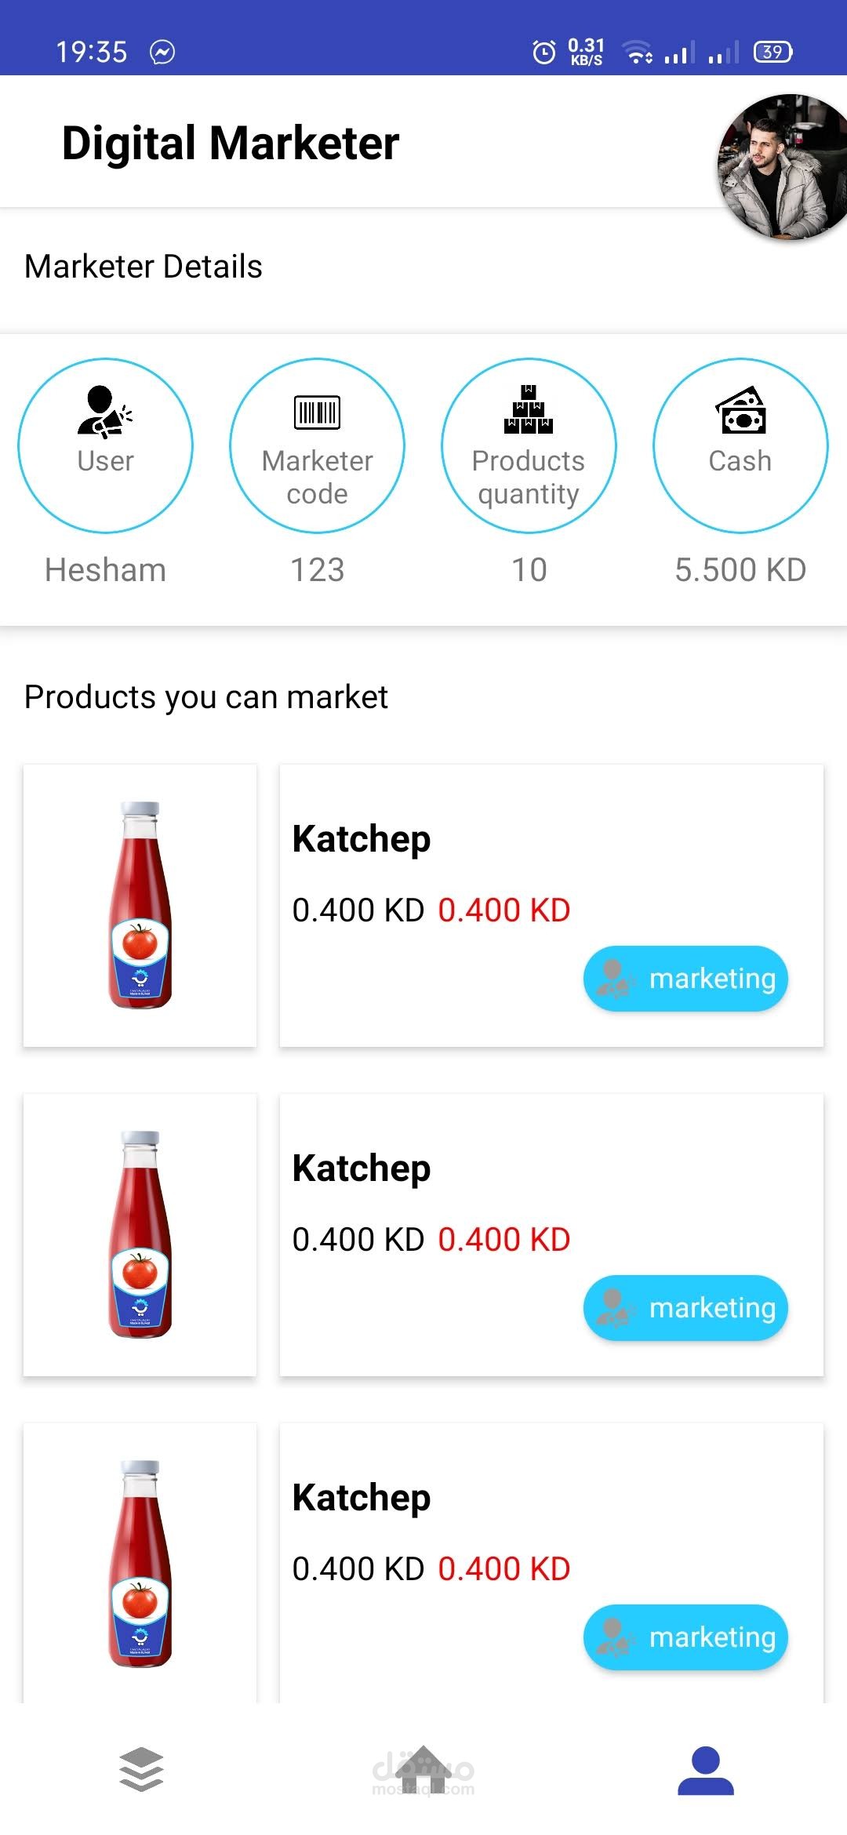This screenshot has width=847, height=1835.
Task: Open the layers tab in bottom navigation
Action: point(141,1770)
